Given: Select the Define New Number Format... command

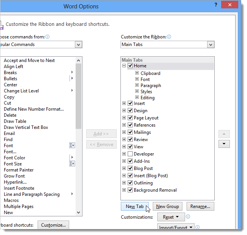Looking at the screenshot, I should coord(34,109).
